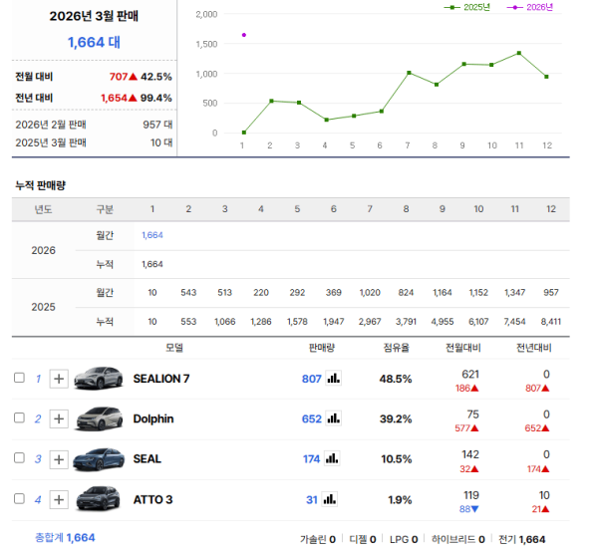Open bar chart icon for SEAL sales
The width and height of the screenshot is (598, 554).
tap(333, 458)
